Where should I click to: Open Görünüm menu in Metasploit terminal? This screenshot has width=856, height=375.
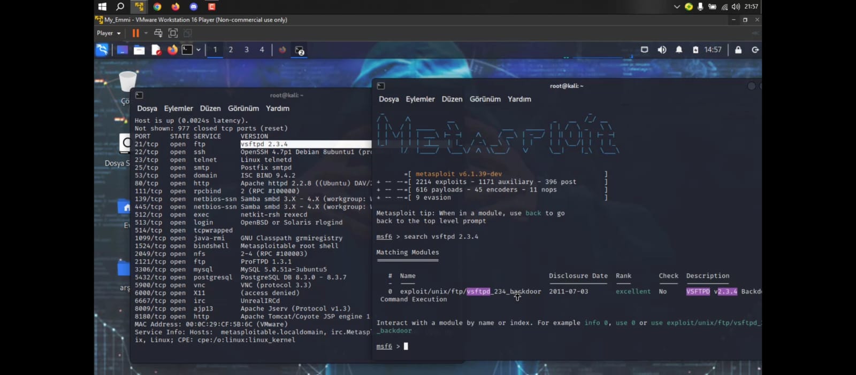(485, 99)
